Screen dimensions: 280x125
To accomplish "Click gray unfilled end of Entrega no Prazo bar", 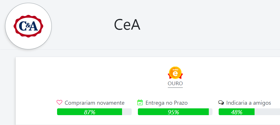I will coord(211,112).
